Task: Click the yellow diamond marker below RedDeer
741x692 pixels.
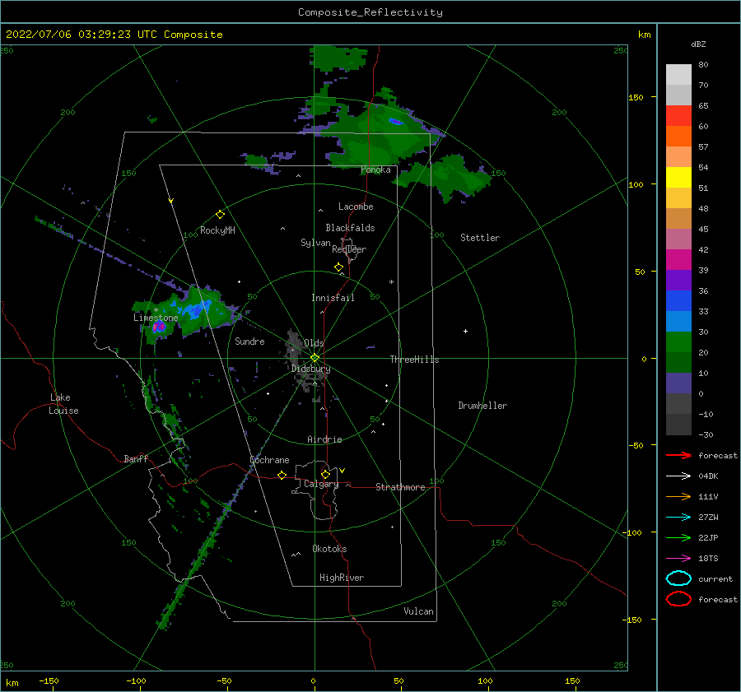Action: coord(338,267)
